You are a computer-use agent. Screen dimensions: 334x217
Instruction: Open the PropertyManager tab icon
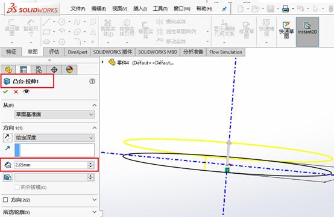[24, 70]
